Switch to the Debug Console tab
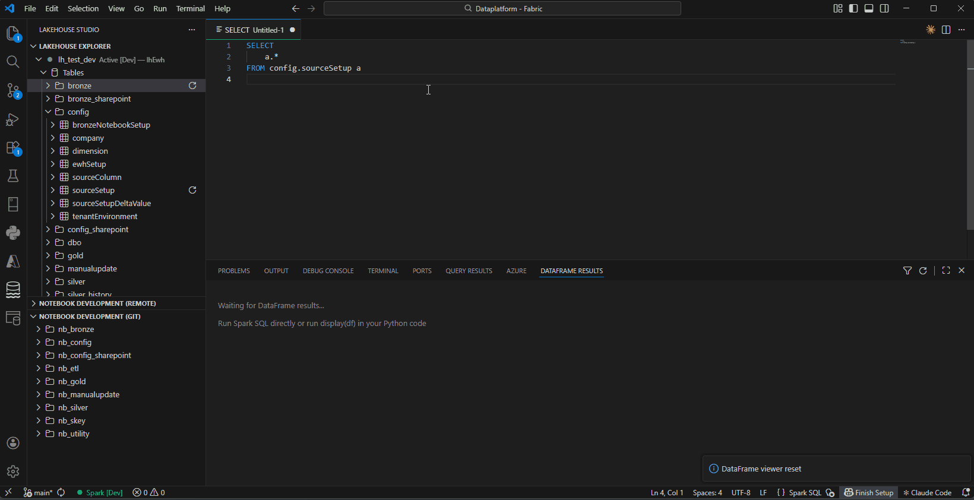974x500 pixels. coord(328,271)
